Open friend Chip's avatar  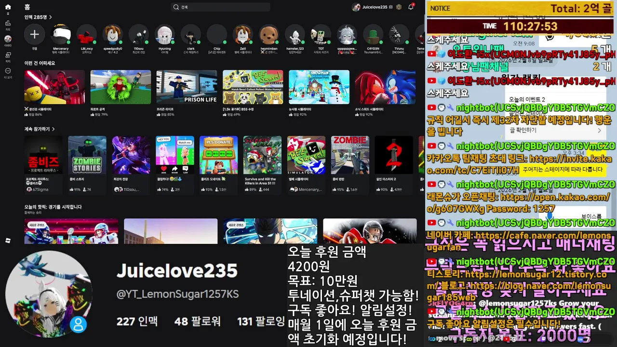(x=217, y=35)
